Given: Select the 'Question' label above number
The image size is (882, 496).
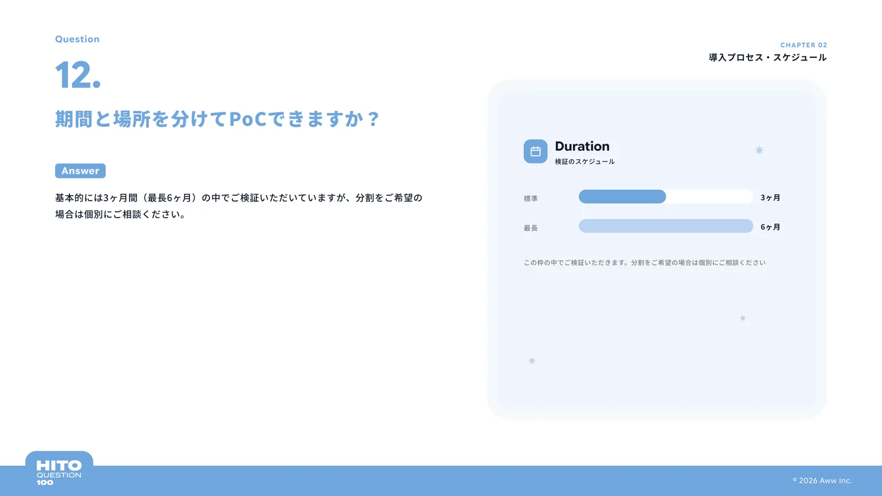Looking at the screenshot, I should click(77, 39).
